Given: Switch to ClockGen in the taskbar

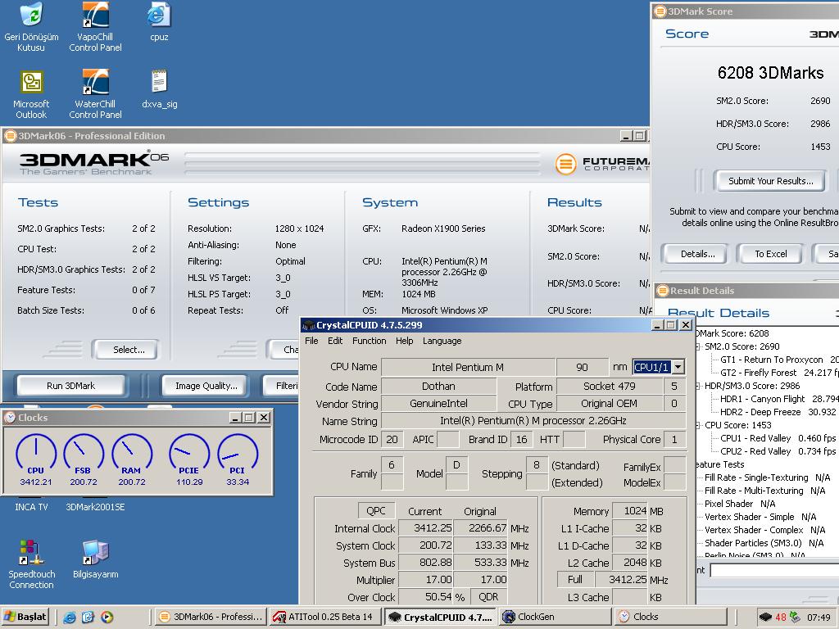Looking at the screenshot, I should (556, 618).
